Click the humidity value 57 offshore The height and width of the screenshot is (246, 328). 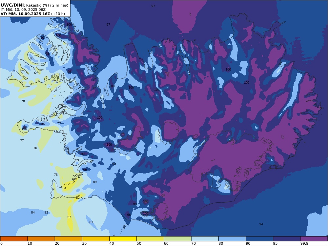[x=69, y=217]
